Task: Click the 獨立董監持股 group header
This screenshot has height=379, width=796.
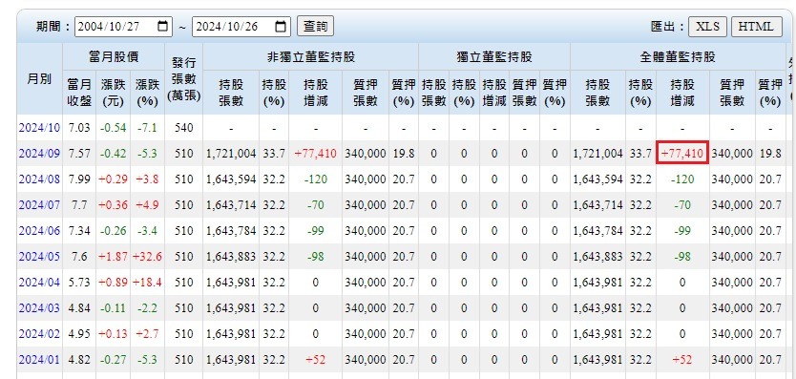Action: click(x=494, y=57)
